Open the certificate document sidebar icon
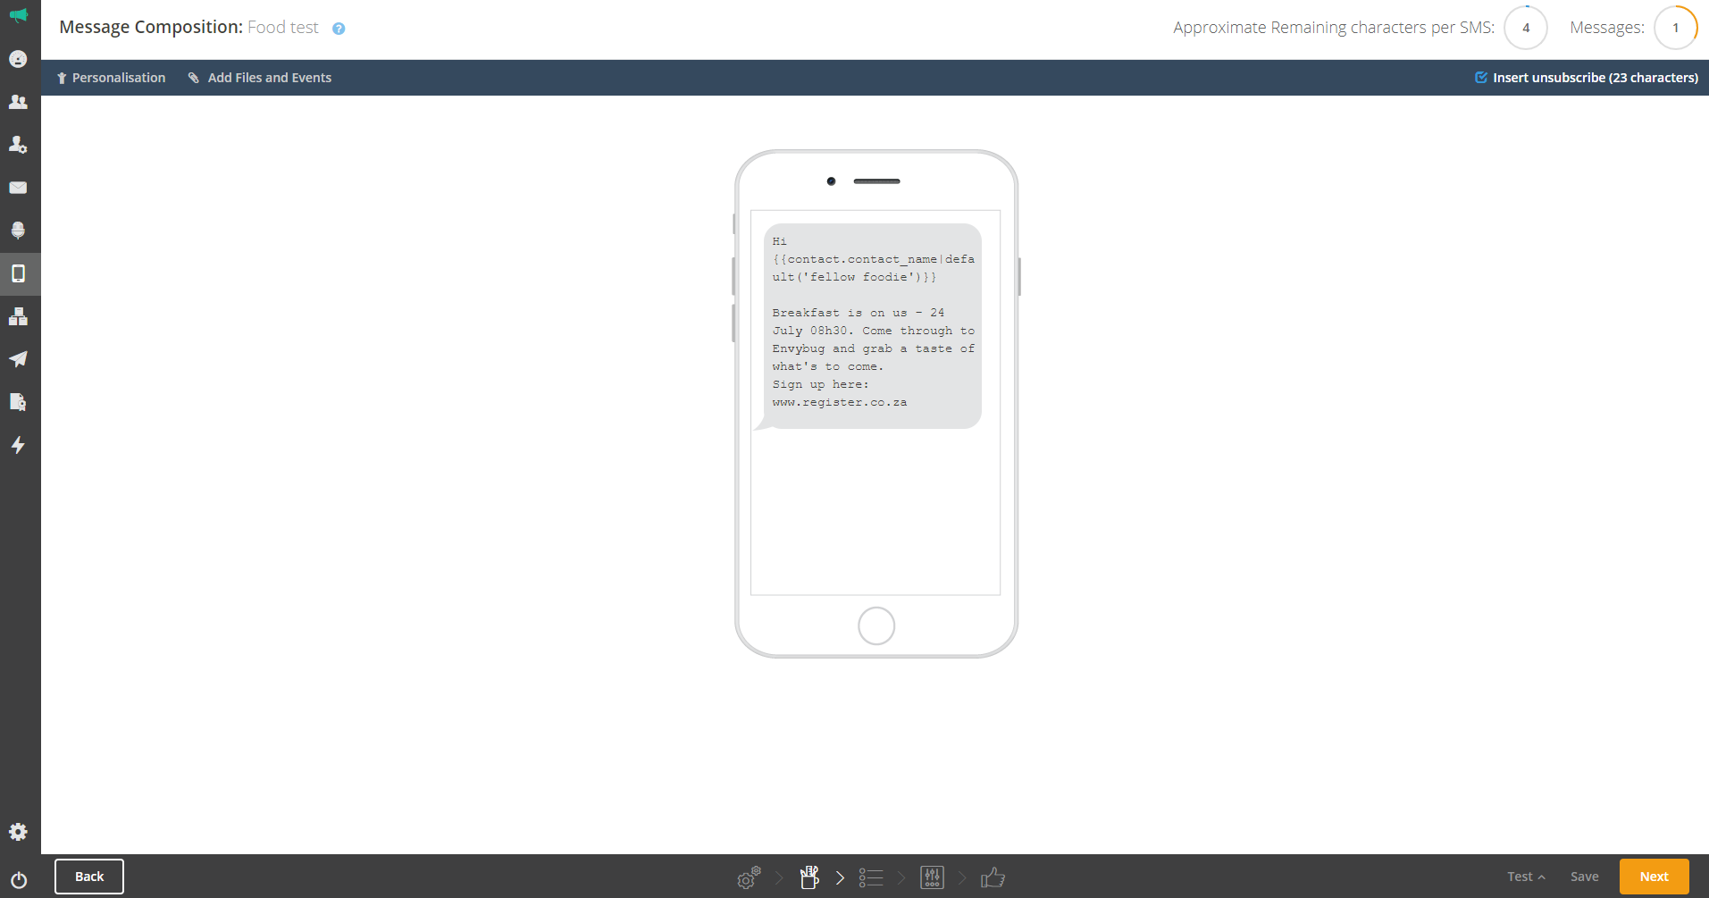 click(18, 402)
